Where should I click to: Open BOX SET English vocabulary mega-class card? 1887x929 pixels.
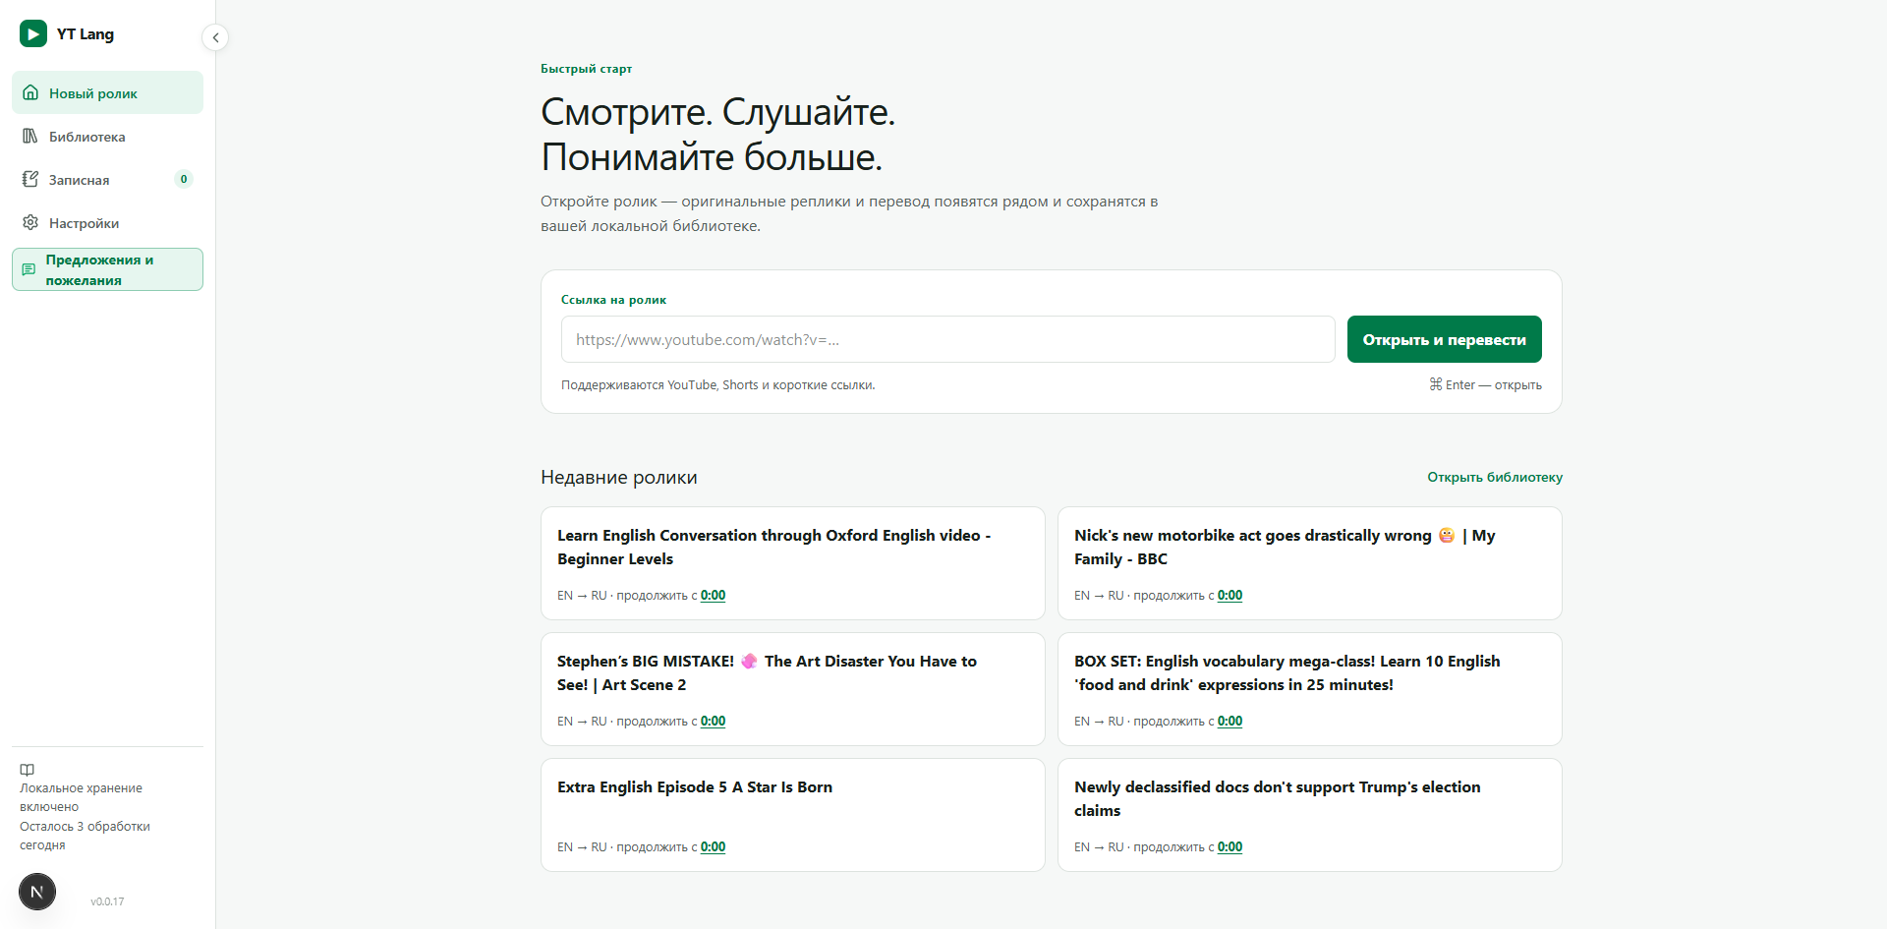click(1309, 689)
